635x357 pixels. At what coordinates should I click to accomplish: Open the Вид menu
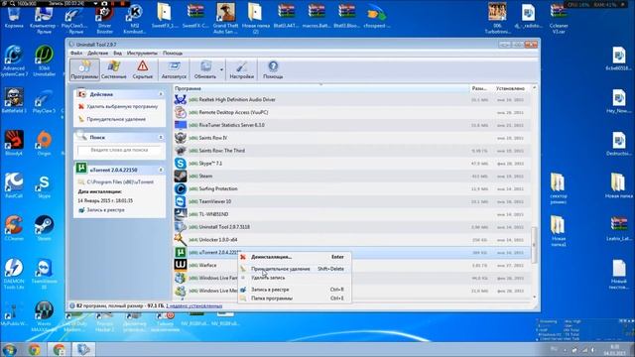tap(117, 53)
